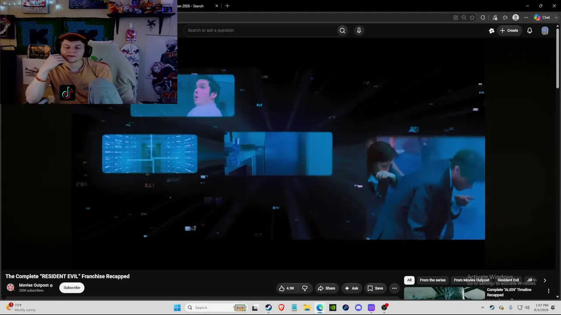The image size is (561, 315).
Task: Close the Search browser tab
Action: pyautogui.click(x=217, y=6)
